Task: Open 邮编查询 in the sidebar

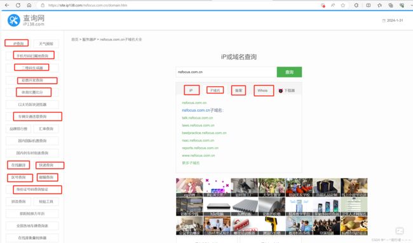Action: 47,177
